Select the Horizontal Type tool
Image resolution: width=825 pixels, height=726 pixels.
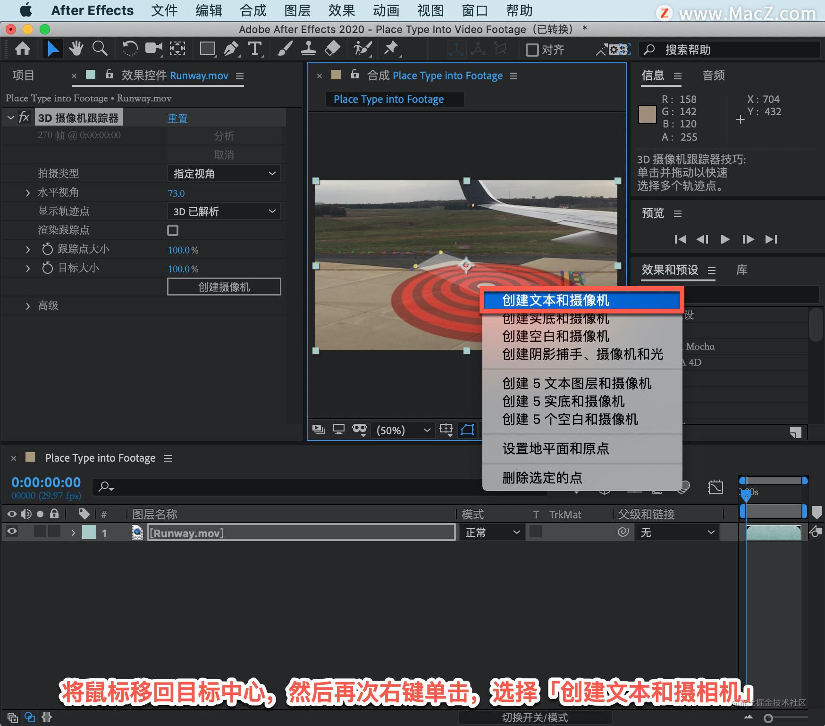coord(255,49)
